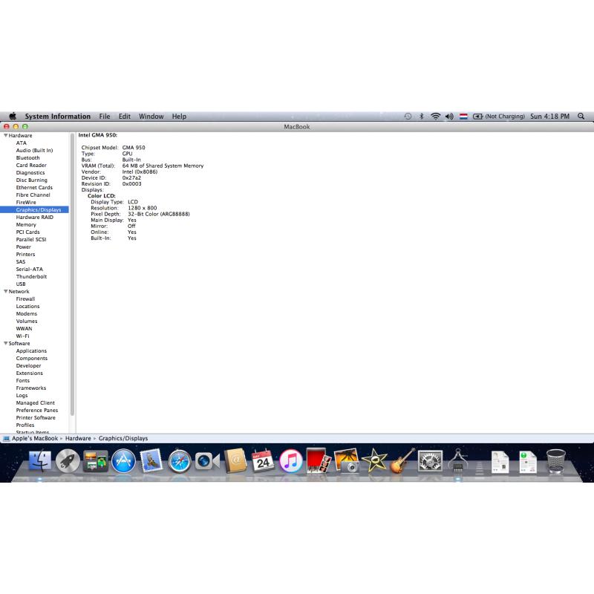
Task: Launch the App Store from Dock
Action: pyautogui.click(x=123, y=460)
